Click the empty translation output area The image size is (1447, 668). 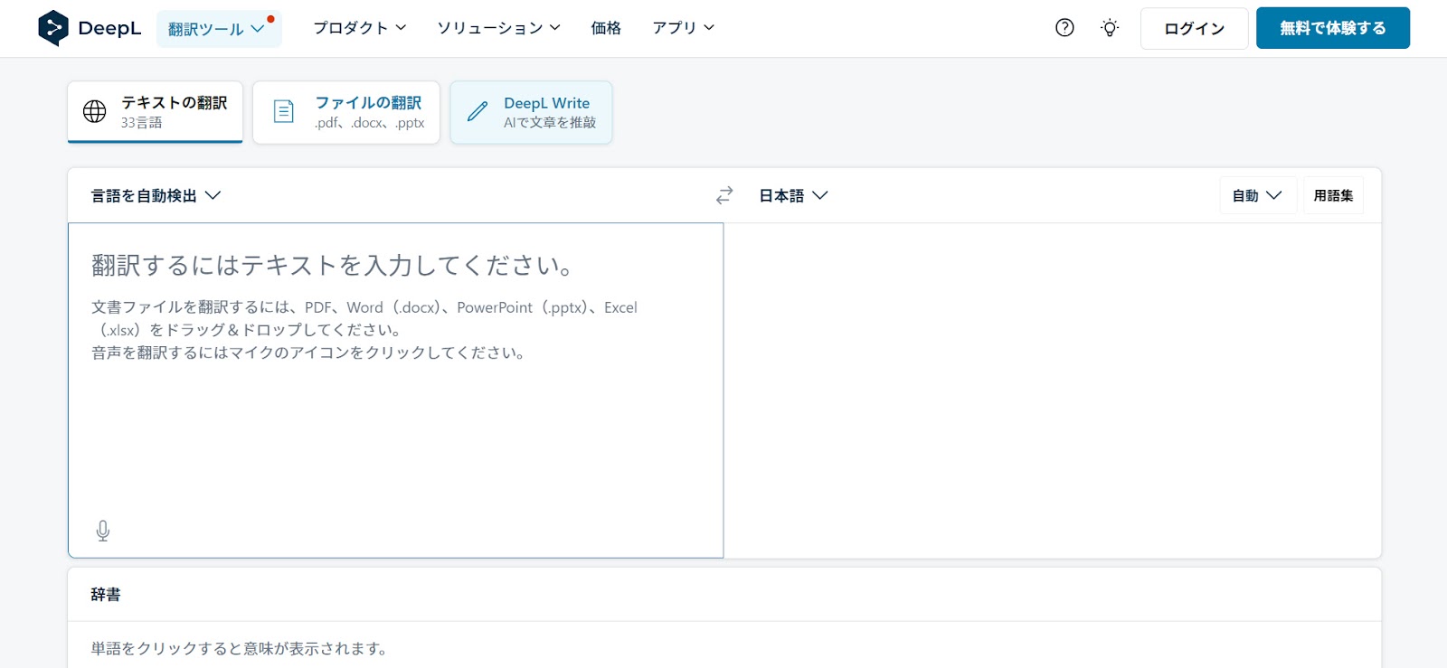[1053, 390]
